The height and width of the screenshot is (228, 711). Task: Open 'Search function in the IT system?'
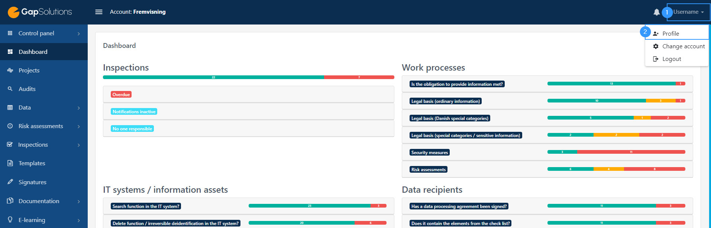click(x=146, y=206)
